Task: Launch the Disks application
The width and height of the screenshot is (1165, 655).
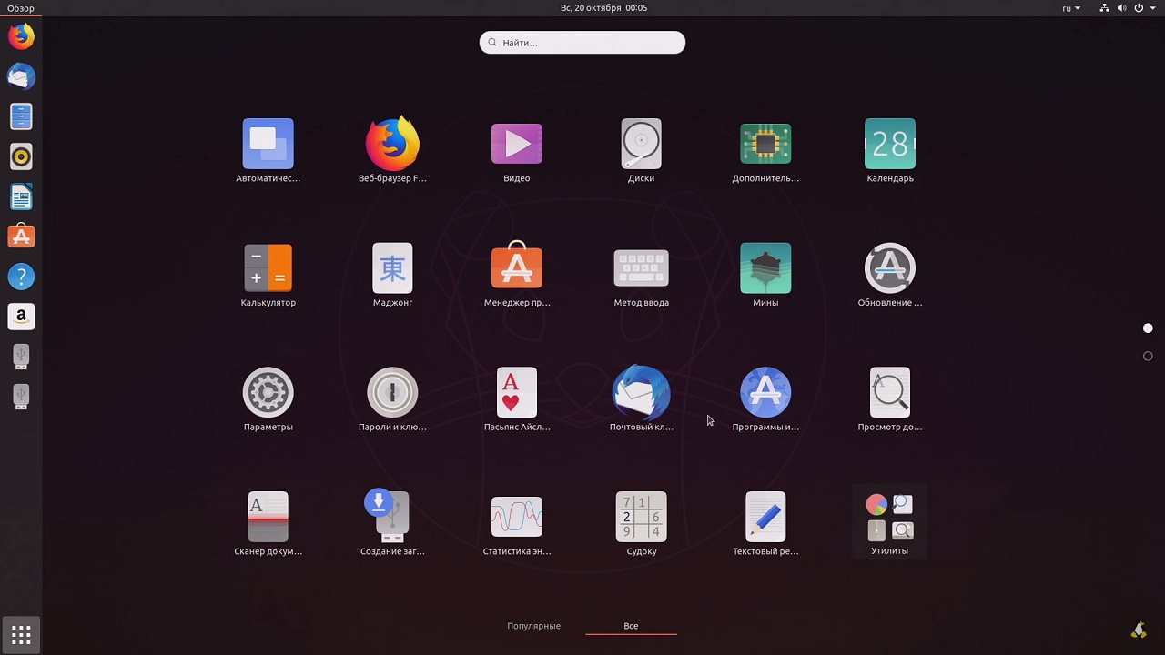Action: [x=641, y=146]
